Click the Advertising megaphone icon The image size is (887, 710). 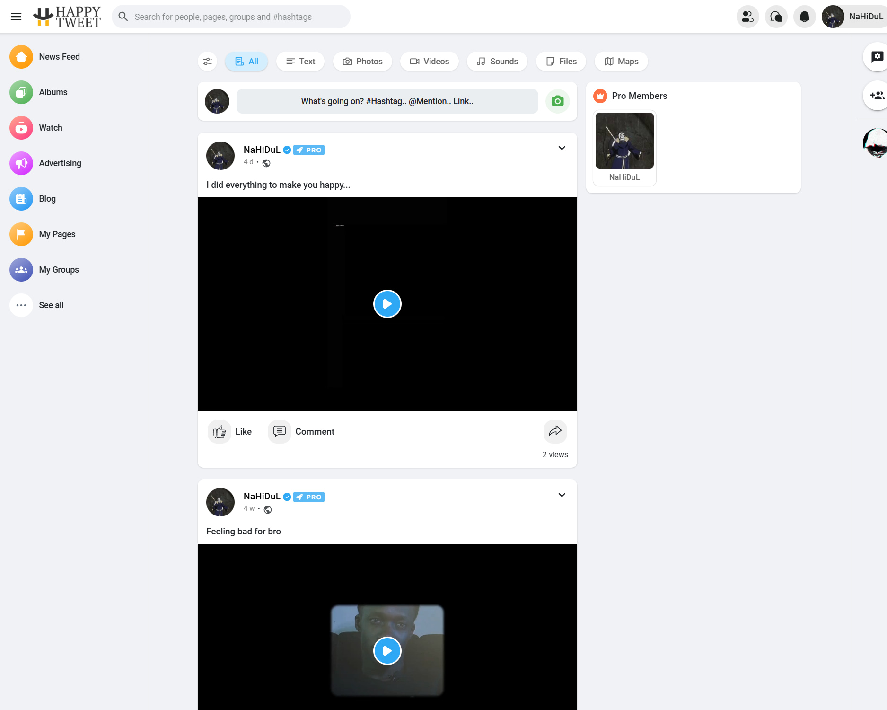click(x=21, y=163)
